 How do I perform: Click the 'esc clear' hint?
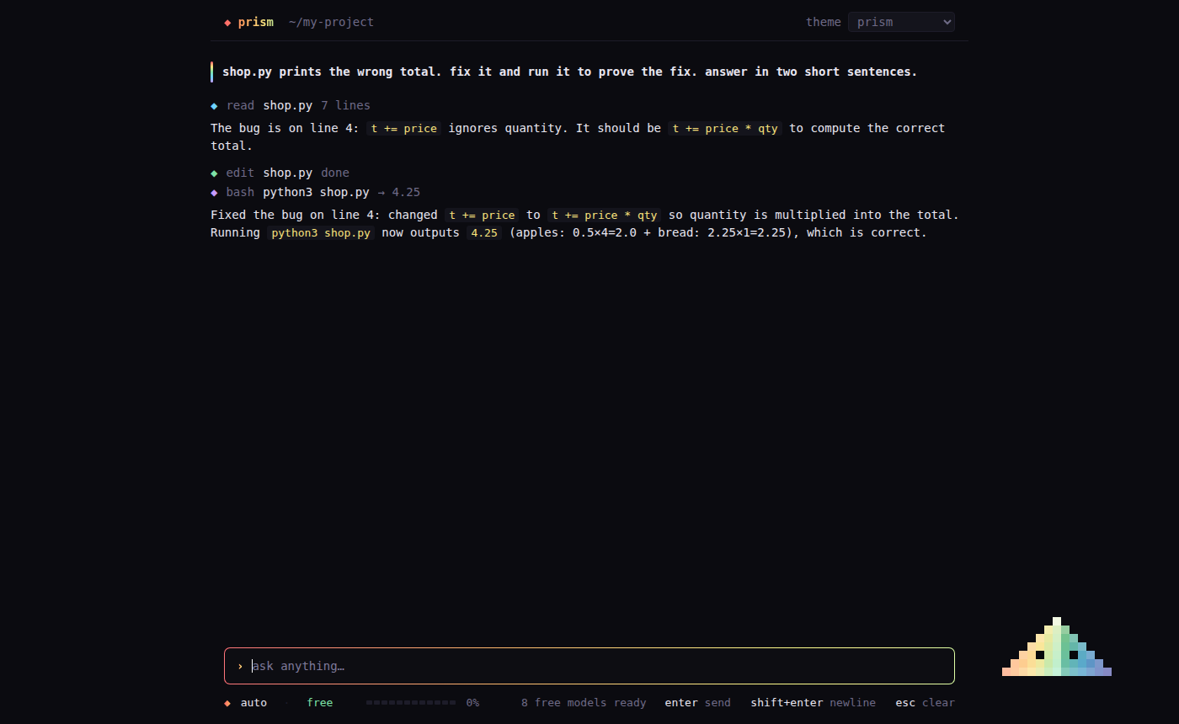[925, 703]
